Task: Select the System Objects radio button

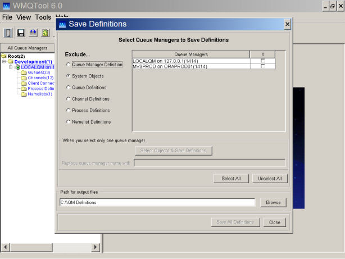Action: pos(68,76)
